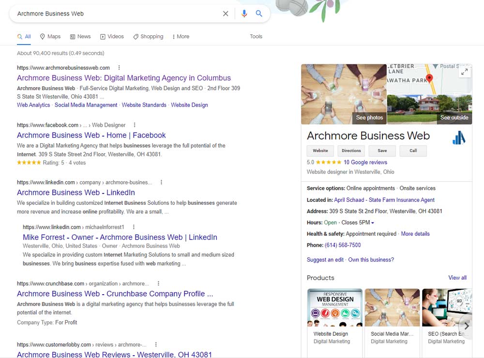Image resolution: width=484 pixels, height=358 pixels.
Task: Open options menu for the Crunchbase result
Action: click(x=158, y=283)
